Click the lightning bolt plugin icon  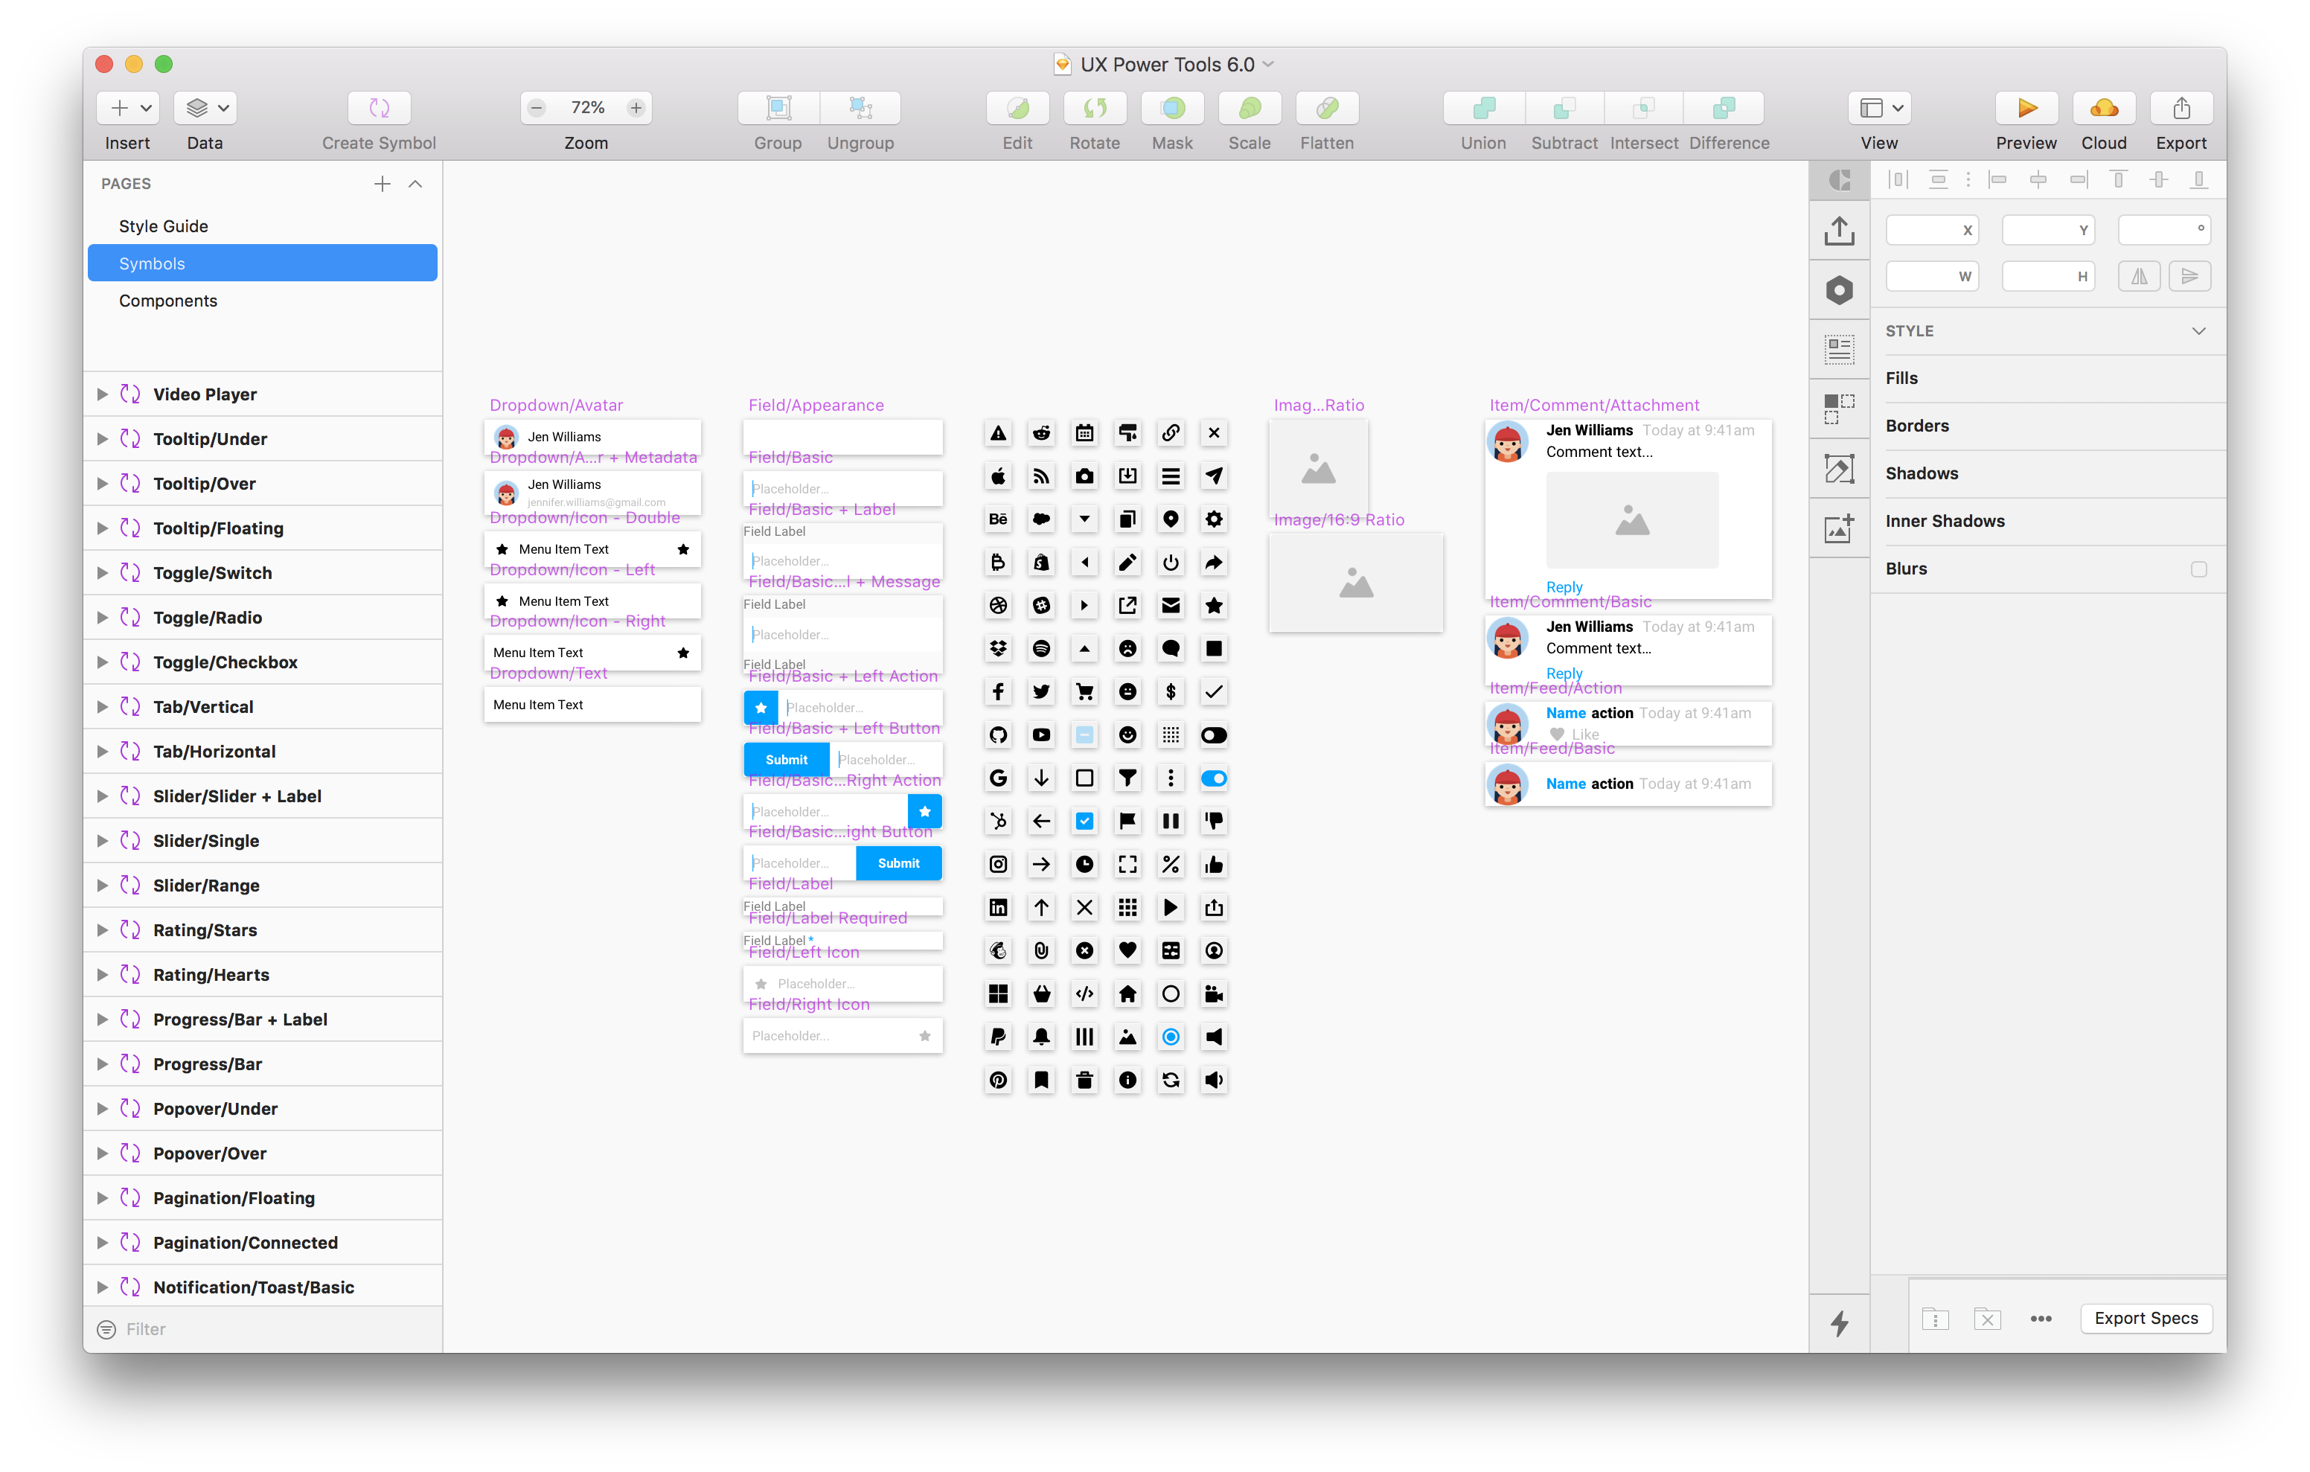pyautogui.click(x=1839, y=1323)
